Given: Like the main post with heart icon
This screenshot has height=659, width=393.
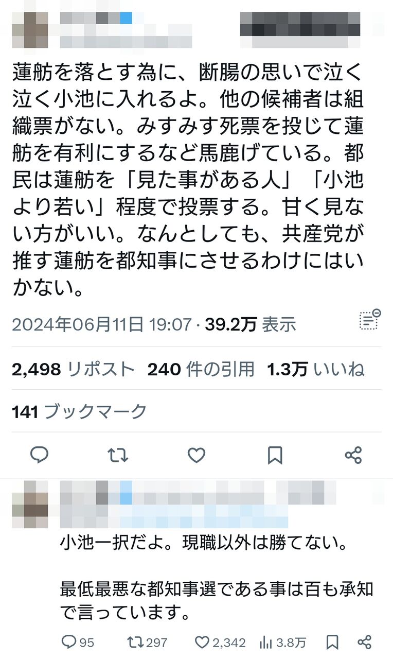Looking at the screenshot, I should (196, 455).
